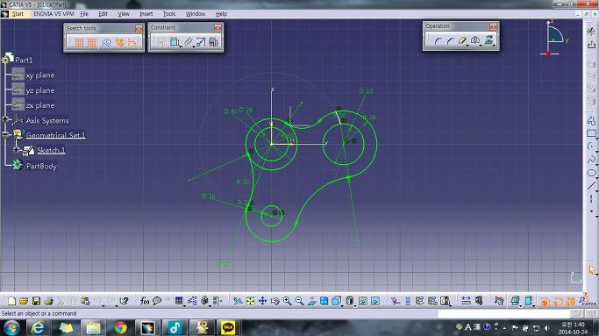
Task: Open Google Chrome from the taskbar
Action: (x=121, y=327)
